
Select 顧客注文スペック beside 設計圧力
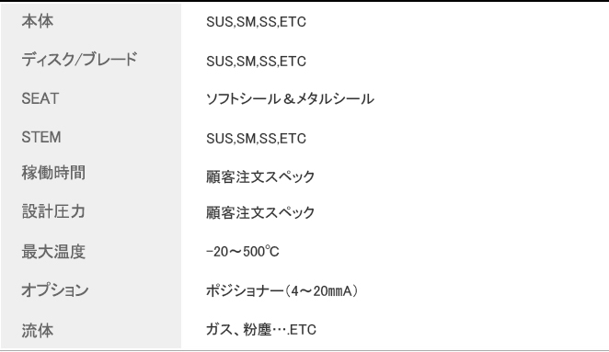[260, 212]
